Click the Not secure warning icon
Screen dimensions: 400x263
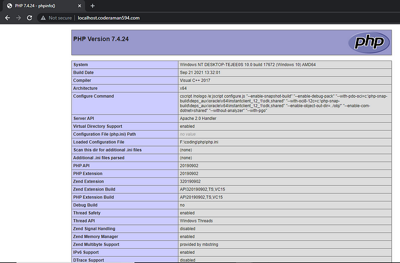[43, 18]
